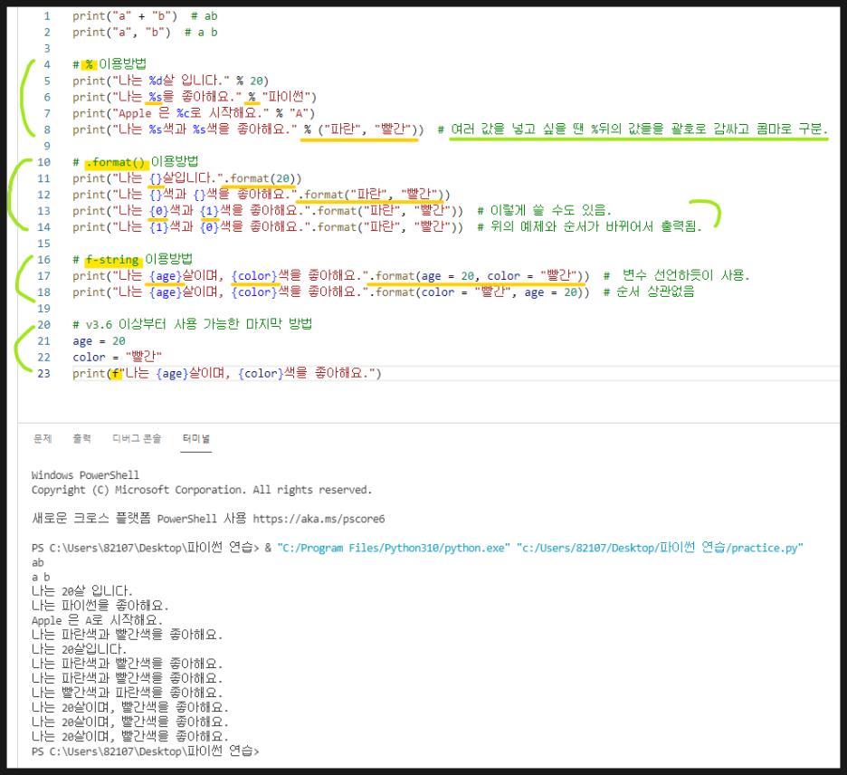Click the comment '# .format() 이용방법'

(136, 162)
